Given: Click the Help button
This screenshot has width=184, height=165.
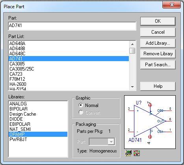Looking at the screenshot, I should point(158,86).
